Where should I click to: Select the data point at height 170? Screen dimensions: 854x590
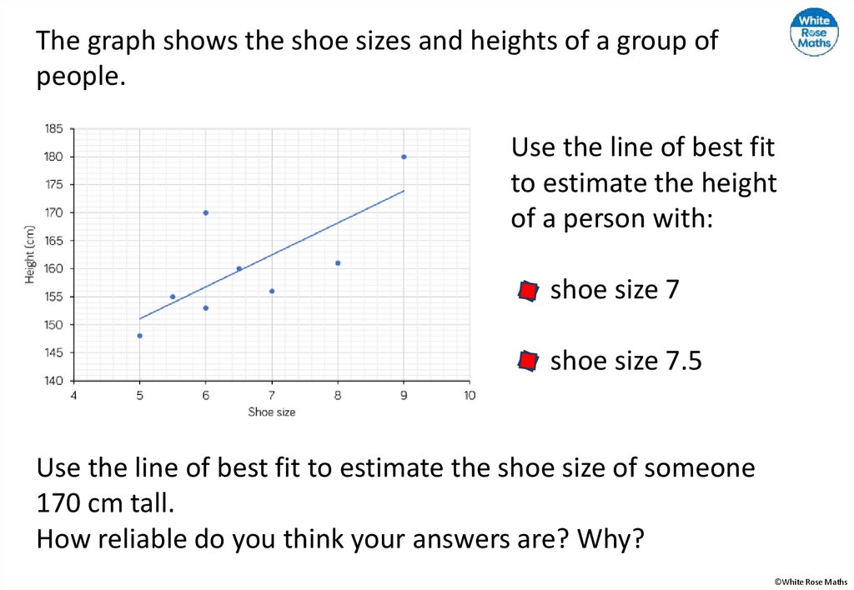pyautogui.click(x=205, y=212)
